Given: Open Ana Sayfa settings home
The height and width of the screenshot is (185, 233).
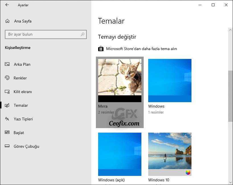Looking at the screenshot, I should pyautogui.click(x=23, y=21).
